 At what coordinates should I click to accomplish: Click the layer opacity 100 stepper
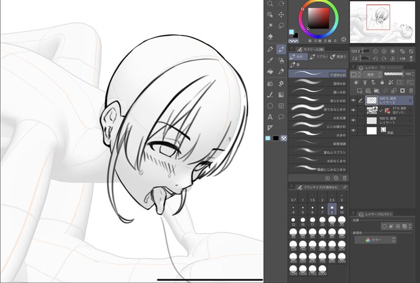pos(413,75)
